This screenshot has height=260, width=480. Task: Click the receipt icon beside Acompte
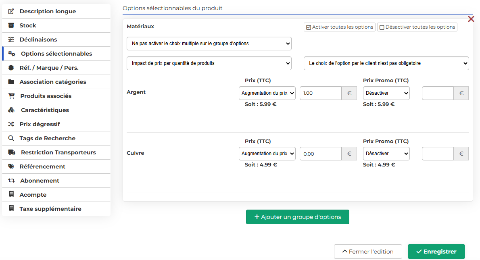[11, 194]
